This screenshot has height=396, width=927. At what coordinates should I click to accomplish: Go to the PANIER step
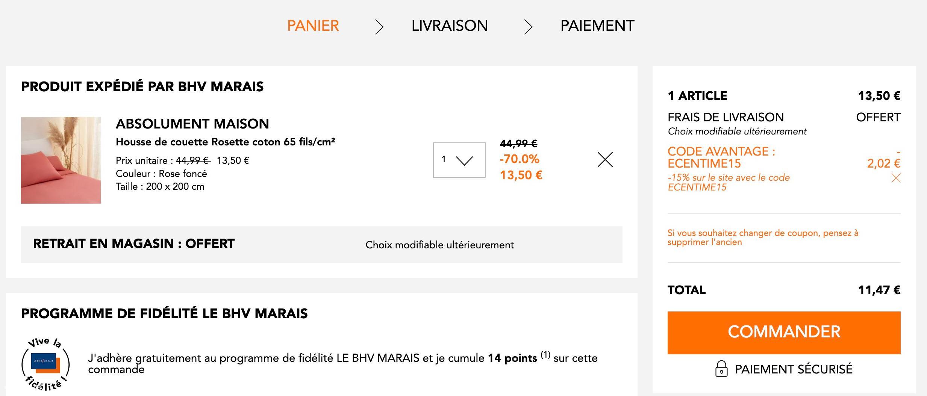(x=313, y=26)
